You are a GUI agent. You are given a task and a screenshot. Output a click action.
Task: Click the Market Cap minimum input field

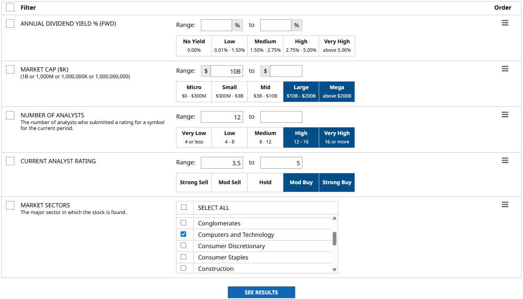(x=227, y=71)
